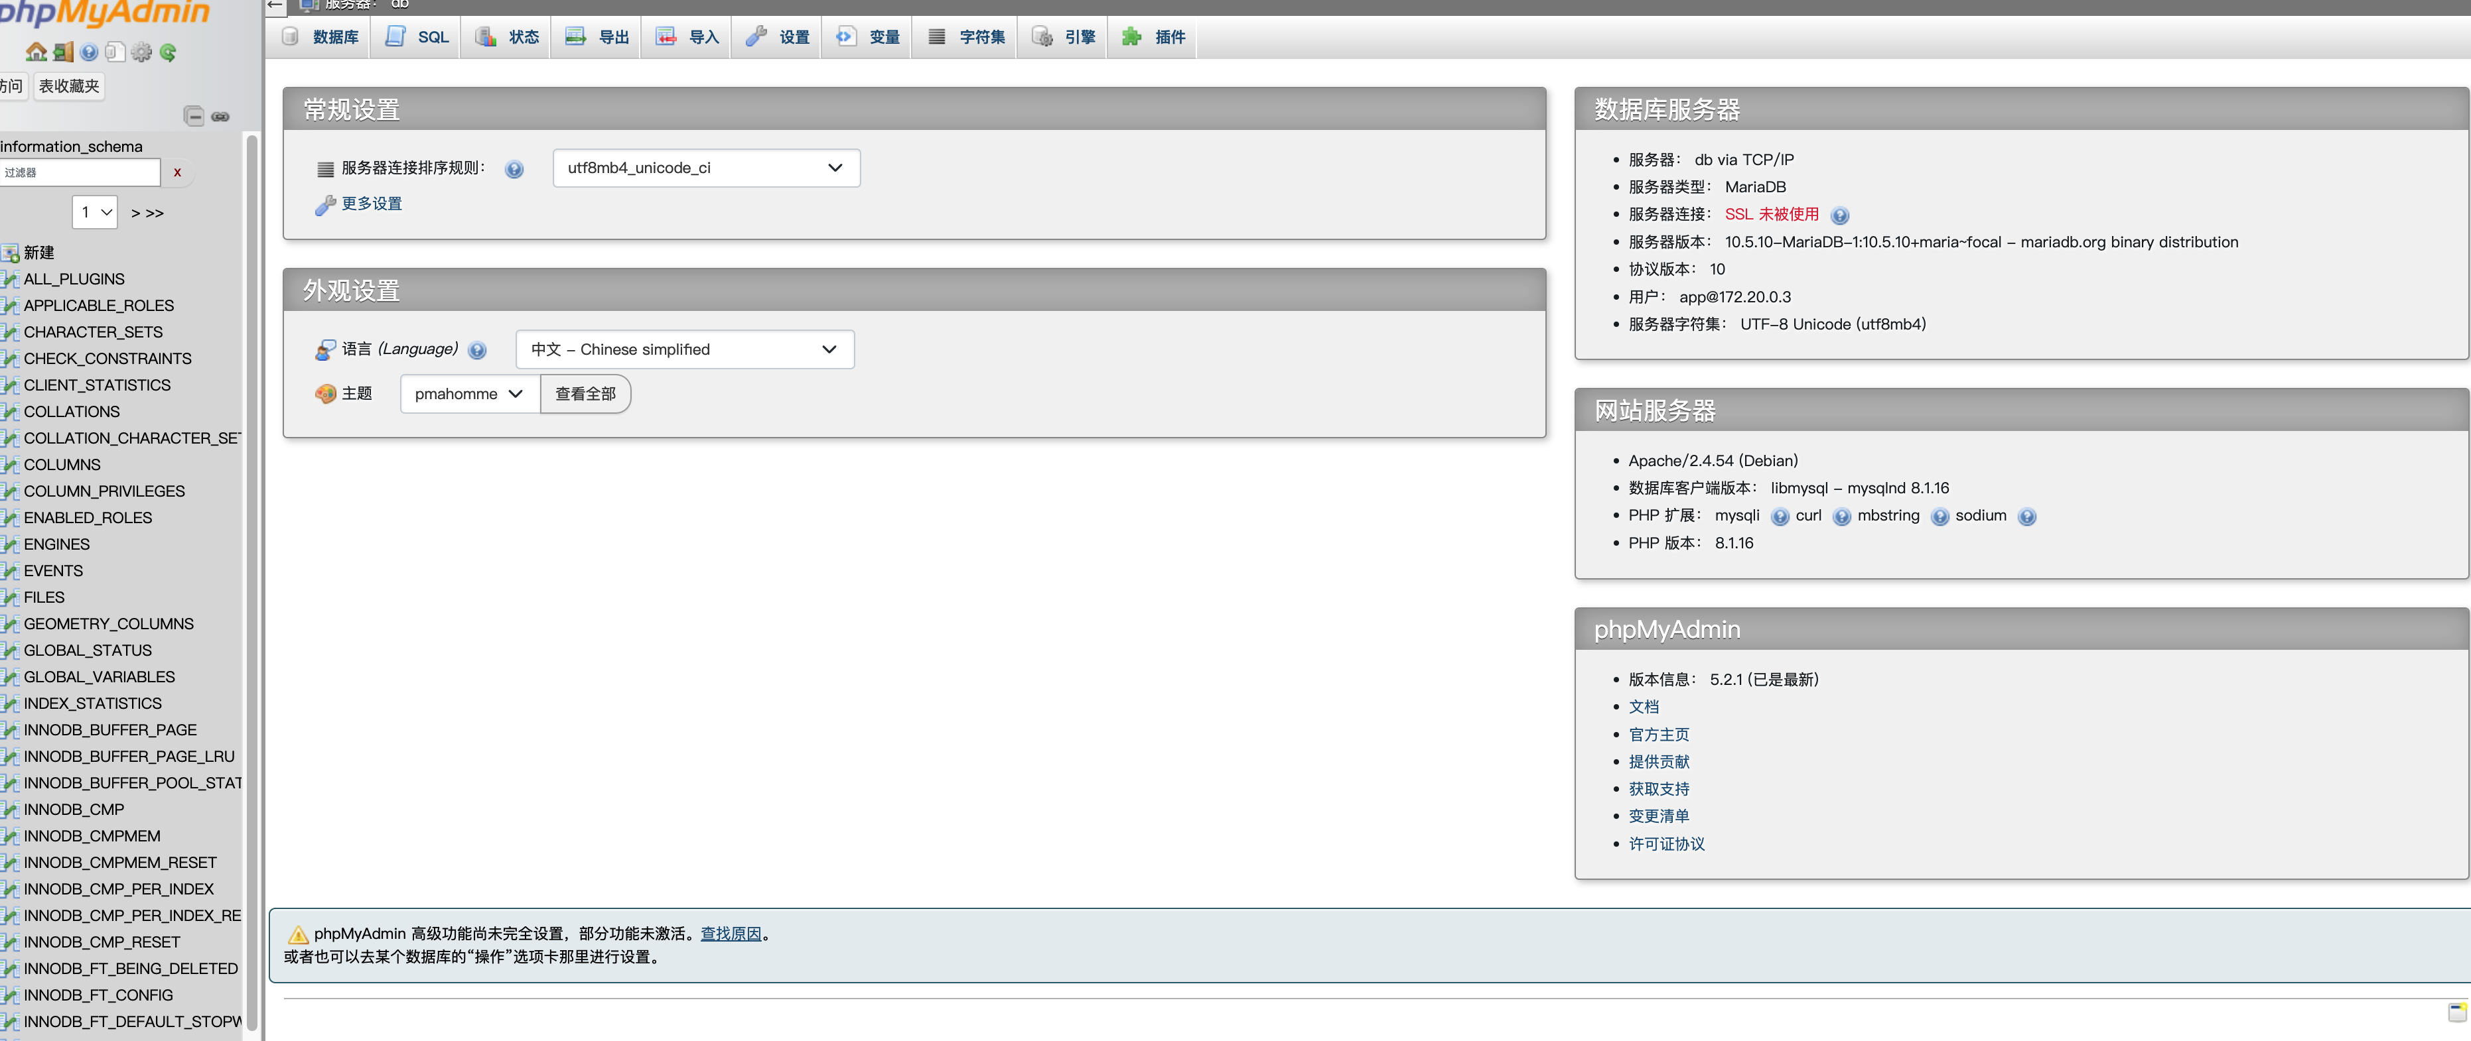Open the EVENTS table
This screenshot has width=2471, height=1041.
(x=54, y=570)
